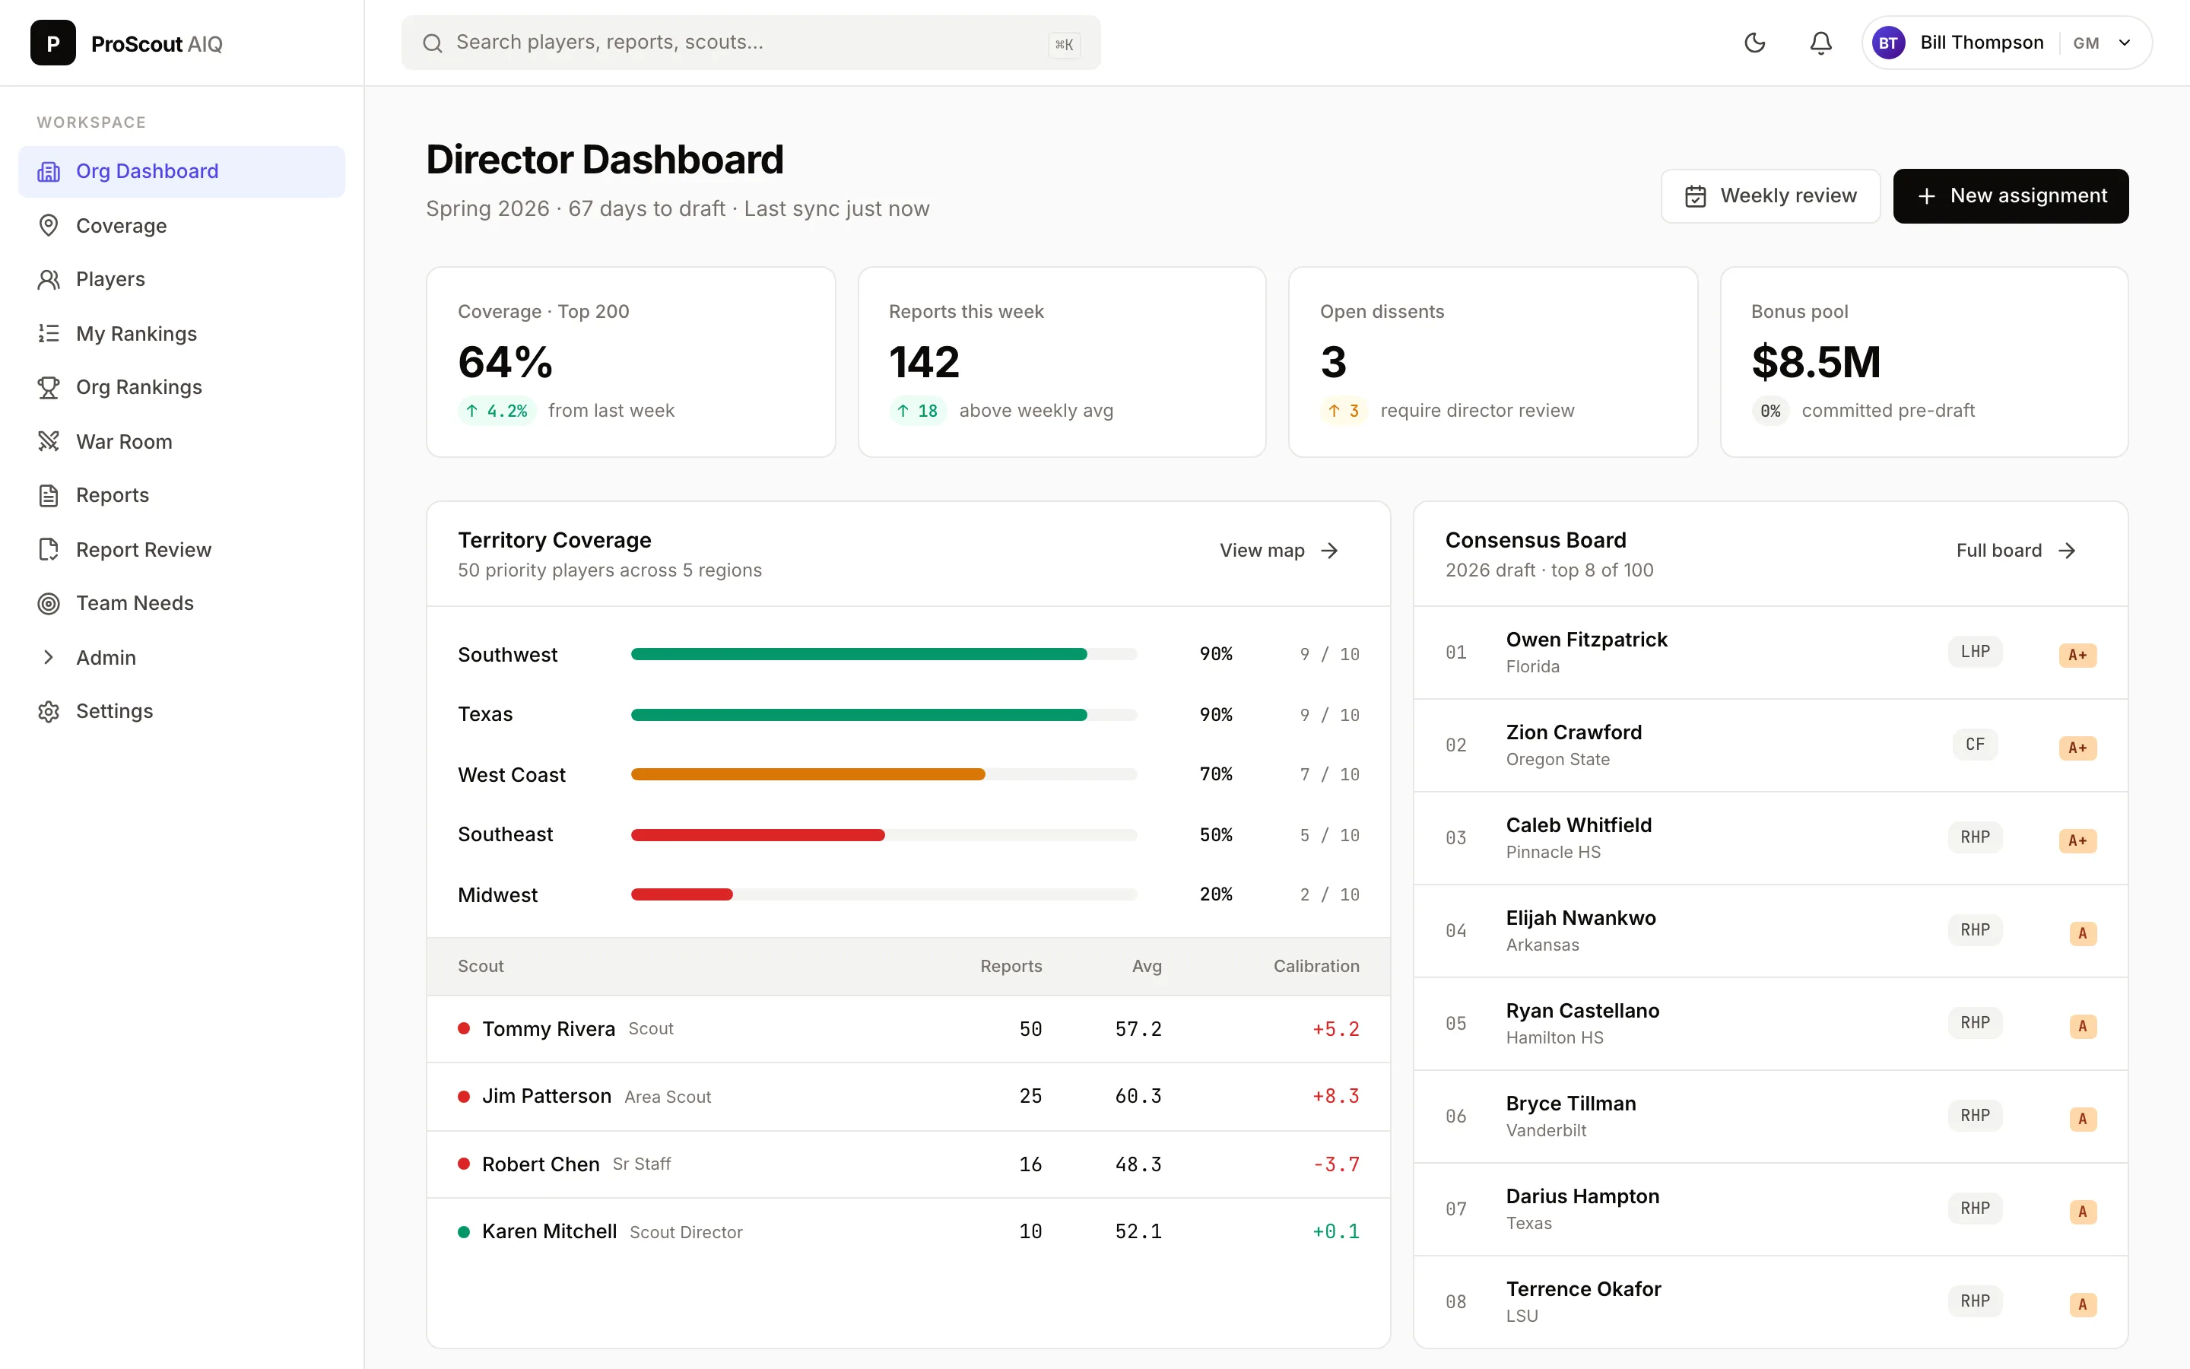
Task: Create a New assignment
Action: pyautogui.click(x=2010, y=195)
